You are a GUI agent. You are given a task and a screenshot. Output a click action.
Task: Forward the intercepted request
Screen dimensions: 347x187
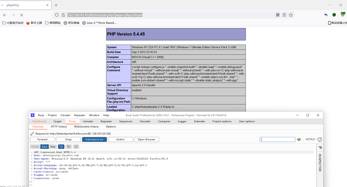pyautogui.click(x=42, y=139)
